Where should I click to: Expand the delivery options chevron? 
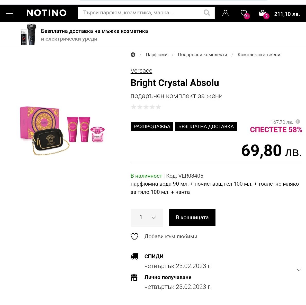(299, 270)
